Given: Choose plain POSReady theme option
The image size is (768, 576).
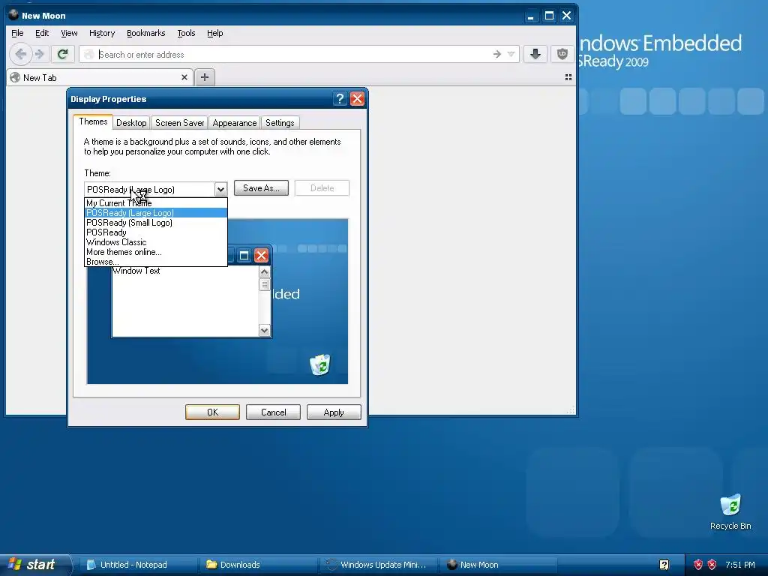Looking at the screenshot, I should pos(156,232).
